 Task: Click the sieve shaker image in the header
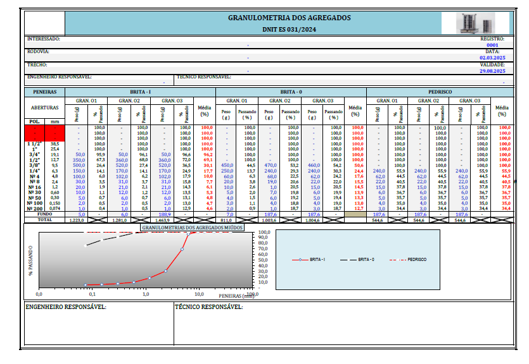pyautogui.click(x=476, y=23)
